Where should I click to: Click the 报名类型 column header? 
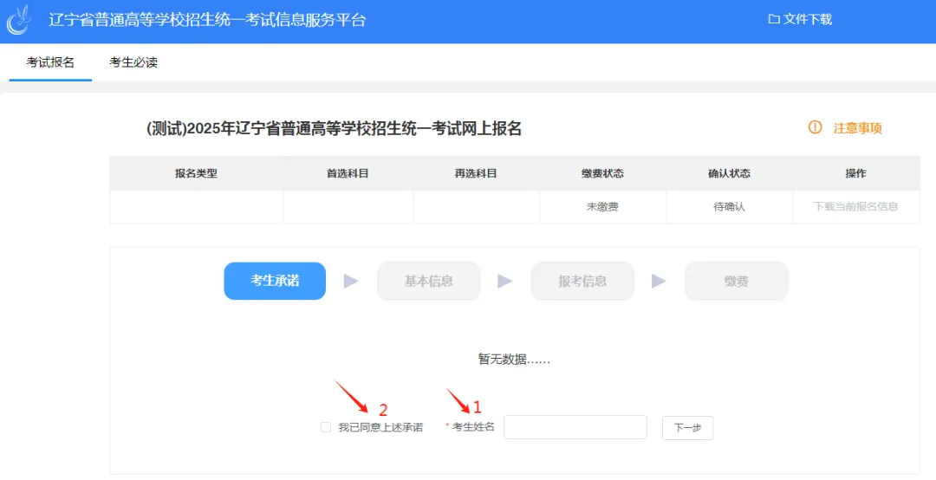pyautogui.click(x=196, y=173)
